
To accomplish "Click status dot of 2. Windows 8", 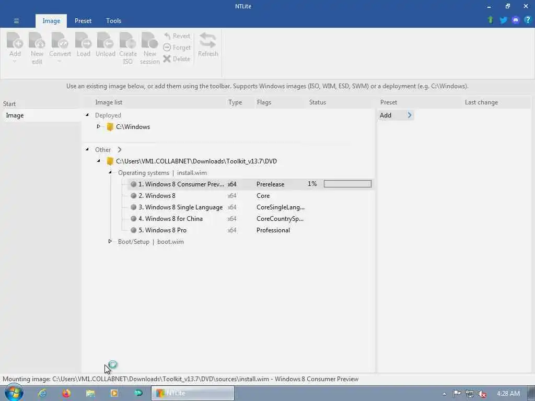I will point(133,196).
